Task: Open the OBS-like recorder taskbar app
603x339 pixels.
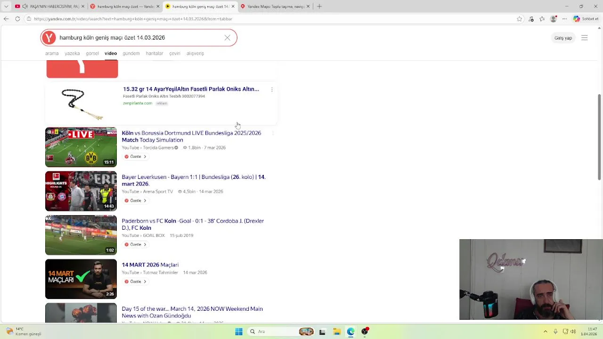Action: pyautogui.click(x=365, y=331)
